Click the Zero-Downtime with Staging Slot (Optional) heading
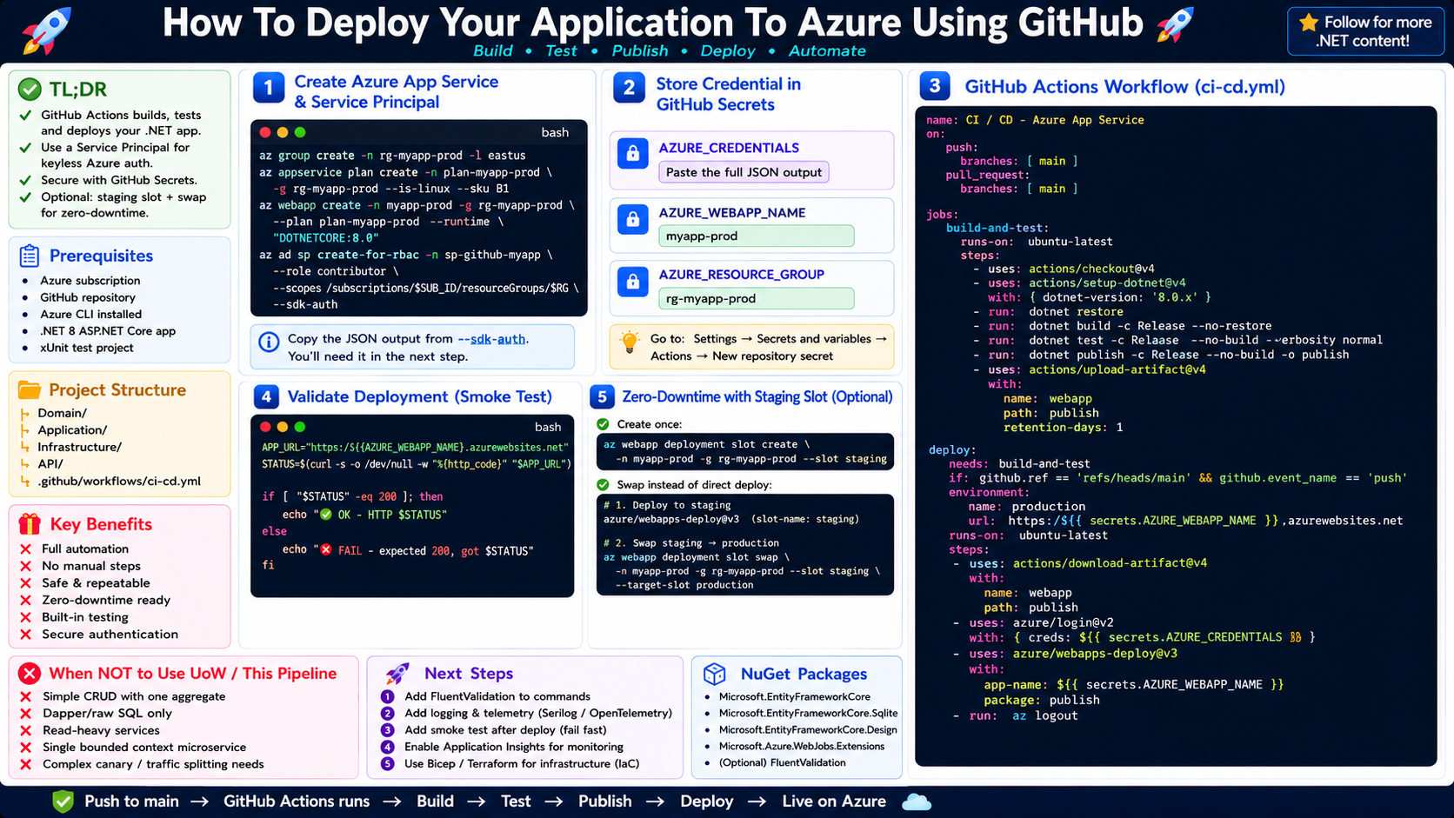This screenshot has height=818, width=1454. pos(757,396)
